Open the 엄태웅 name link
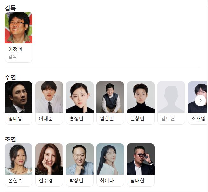 15,119
